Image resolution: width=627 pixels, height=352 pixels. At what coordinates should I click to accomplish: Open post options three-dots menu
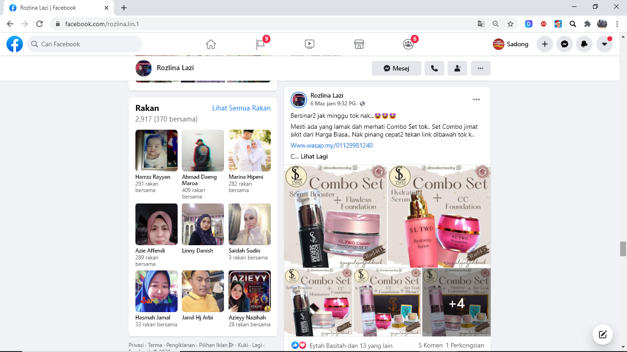[476, 99]
